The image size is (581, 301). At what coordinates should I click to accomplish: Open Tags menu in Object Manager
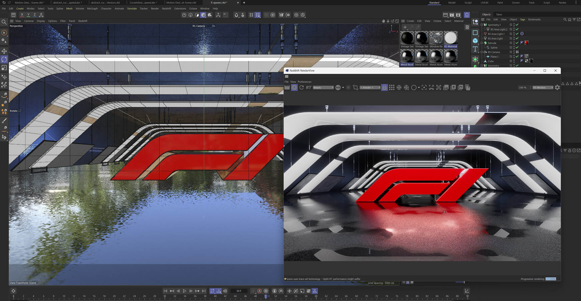(x=523, y=20)
